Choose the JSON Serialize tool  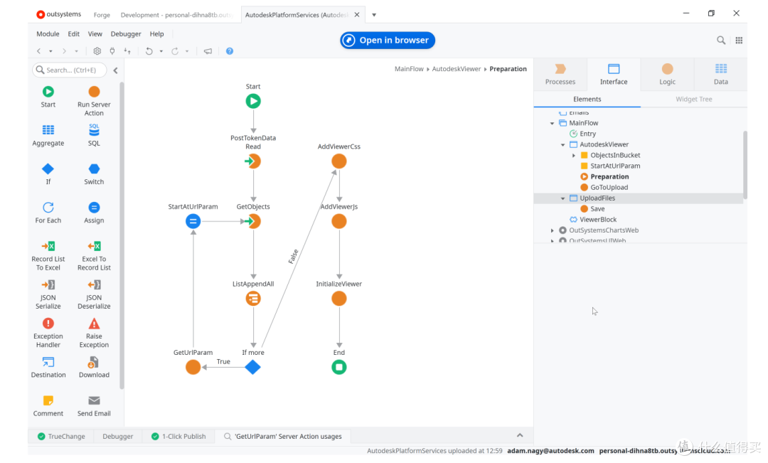[48, 294]
